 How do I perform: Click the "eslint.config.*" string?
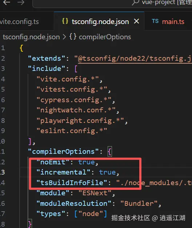pyautogui.click(x=72, y=131)
